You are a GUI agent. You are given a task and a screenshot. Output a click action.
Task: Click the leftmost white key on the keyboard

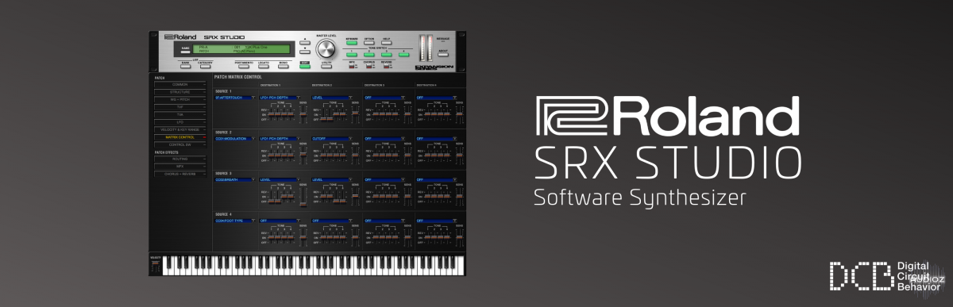point(165,266)
